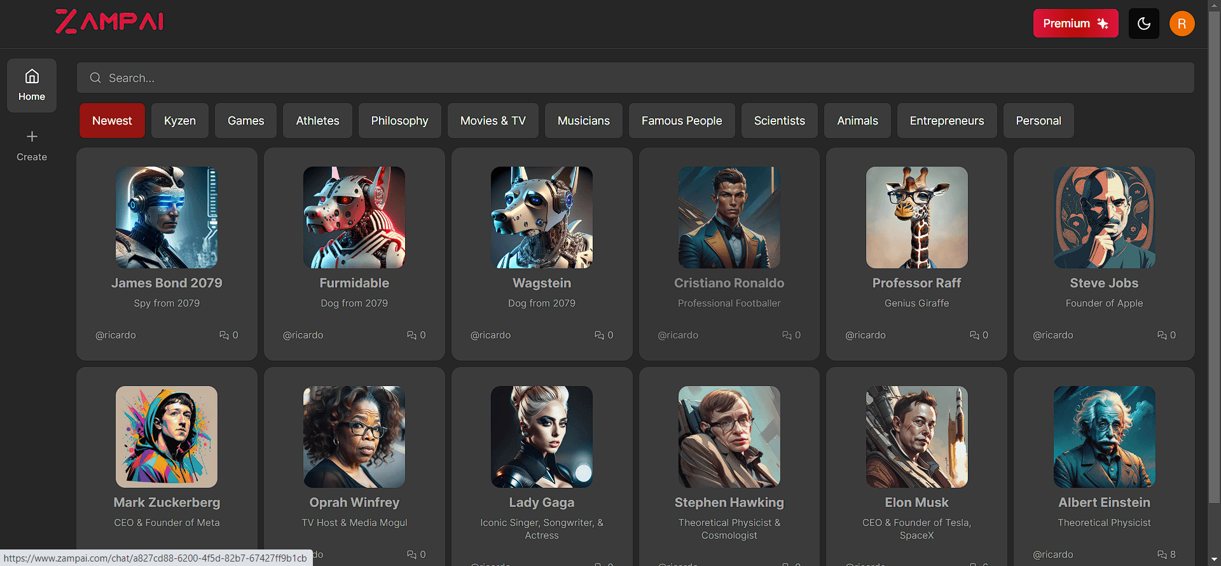This screenshot has width=1221, height=566.
Task: Click the Steve Jobs title
Action: 1105,283
